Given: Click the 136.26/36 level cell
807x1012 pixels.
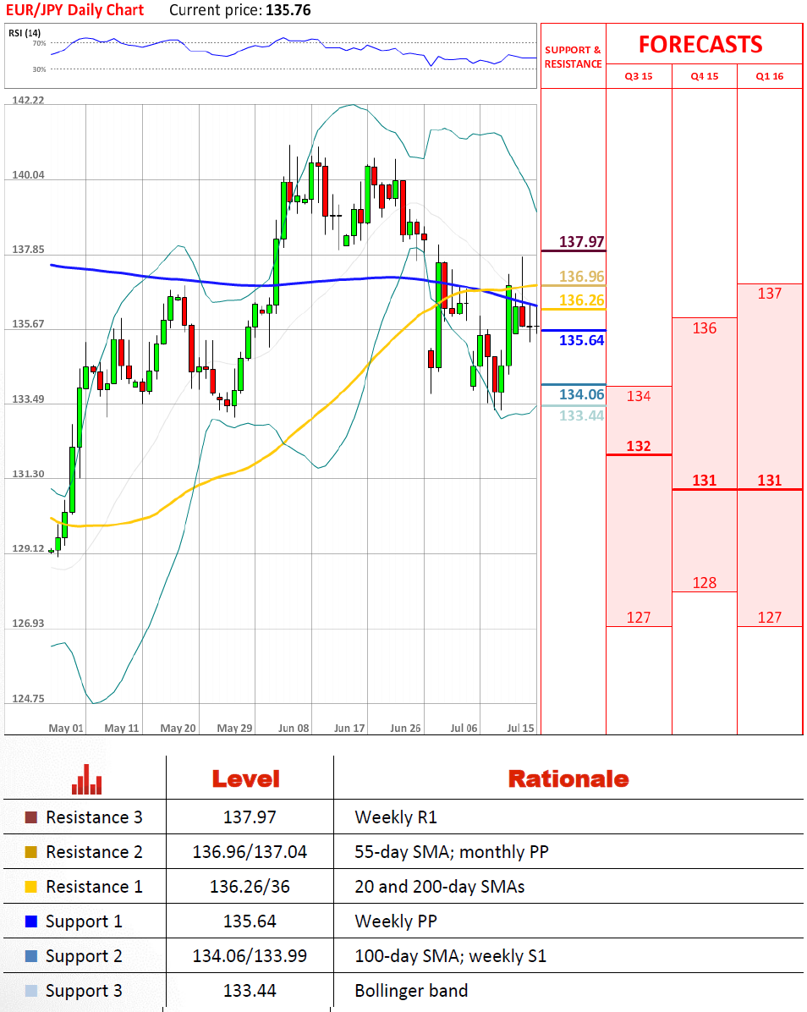Looking at the screenshot, I should [250, 887].
